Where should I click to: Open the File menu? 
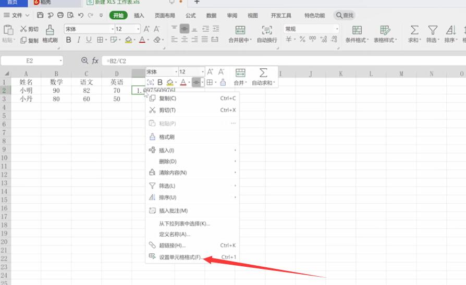point(16,15)
